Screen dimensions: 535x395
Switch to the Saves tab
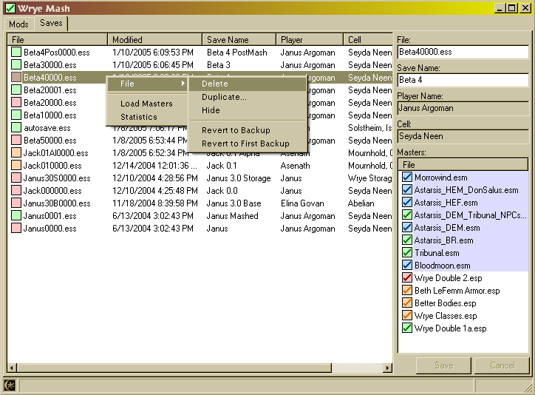click(51, 23)
